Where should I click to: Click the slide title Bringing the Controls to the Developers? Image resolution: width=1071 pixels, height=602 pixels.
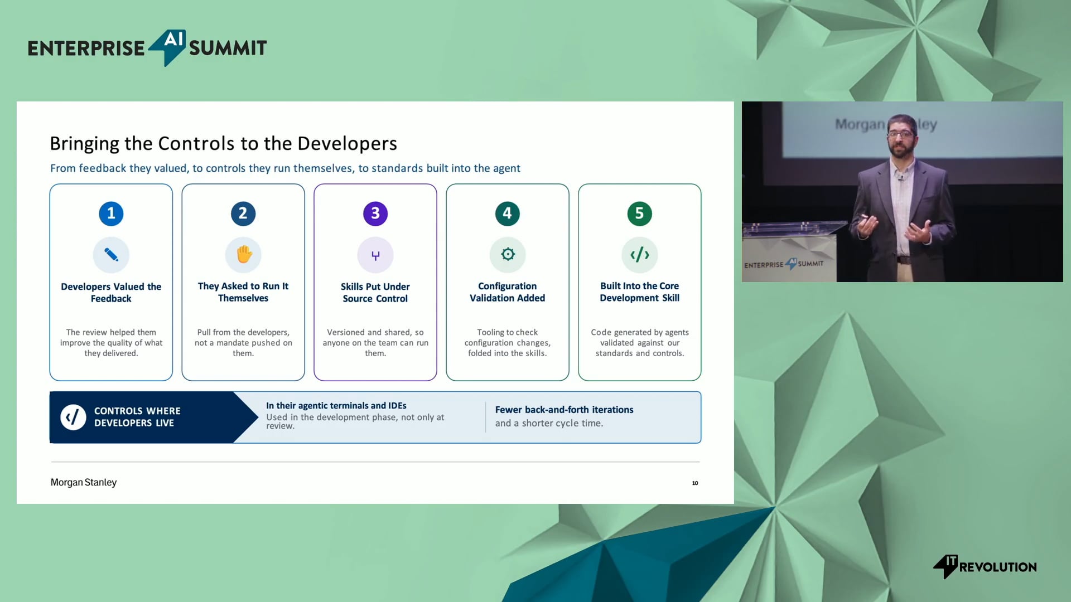(223, 143)
